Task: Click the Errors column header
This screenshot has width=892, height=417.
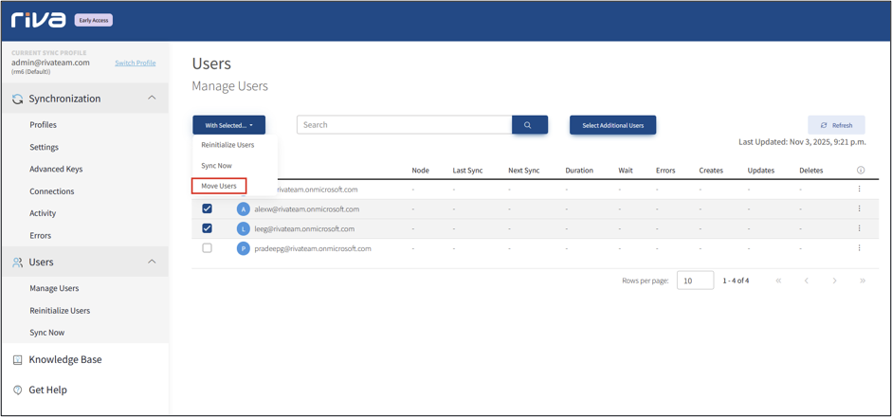Action: [x=665, y=171]
